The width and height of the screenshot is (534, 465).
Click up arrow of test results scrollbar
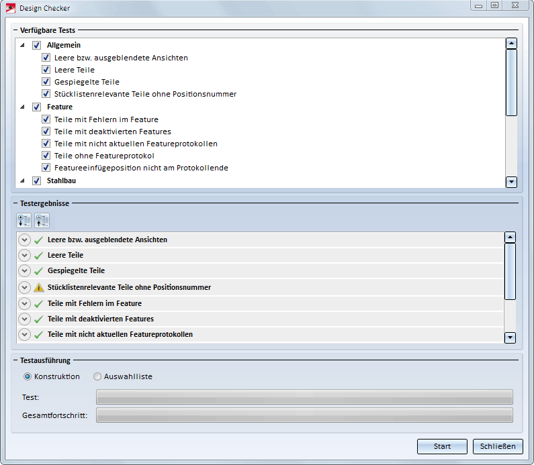(x=510, y=237)
